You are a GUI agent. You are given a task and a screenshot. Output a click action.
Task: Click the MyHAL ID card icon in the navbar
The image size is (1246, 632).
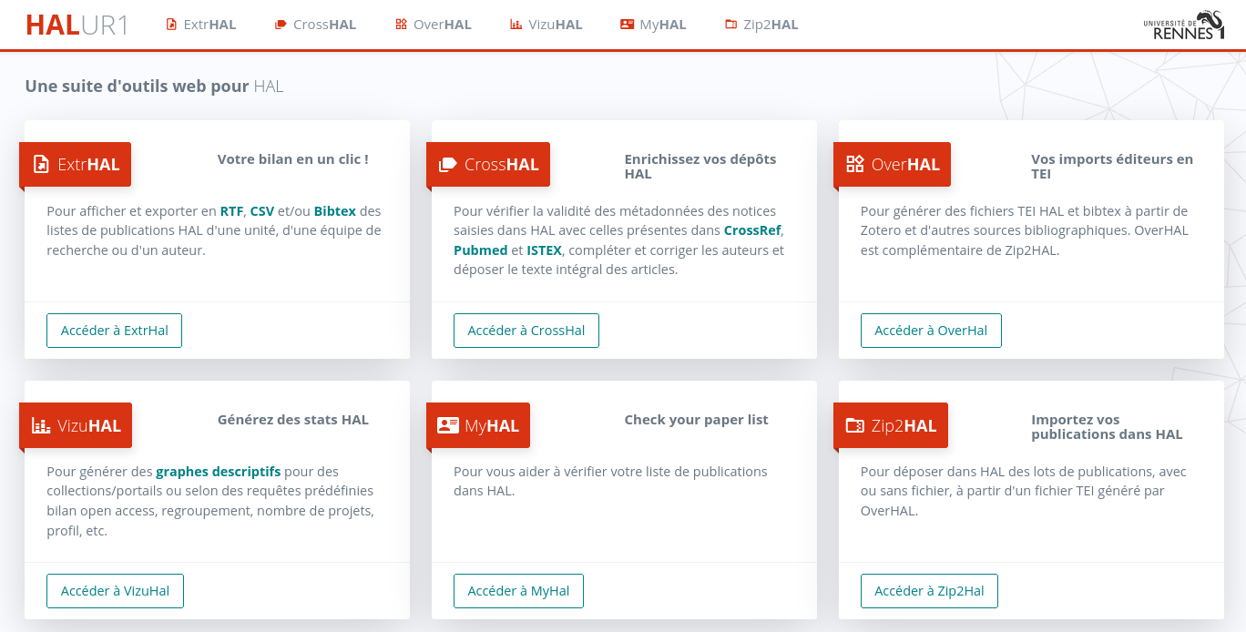click(627, 25)
